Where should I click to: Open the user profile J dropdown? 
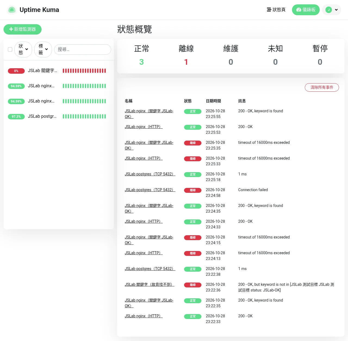coord(331,10)
